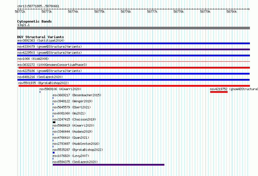Open nsv4229503 (gnomADStructuralVariants) label
The image size is (258, 176).
[x=50, y=53]
